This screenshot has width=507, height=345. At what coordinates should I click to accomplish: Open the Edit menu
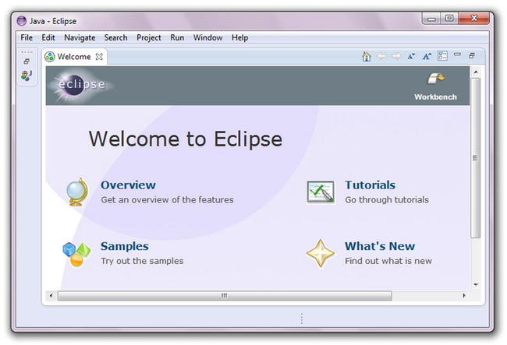point(48,37)
